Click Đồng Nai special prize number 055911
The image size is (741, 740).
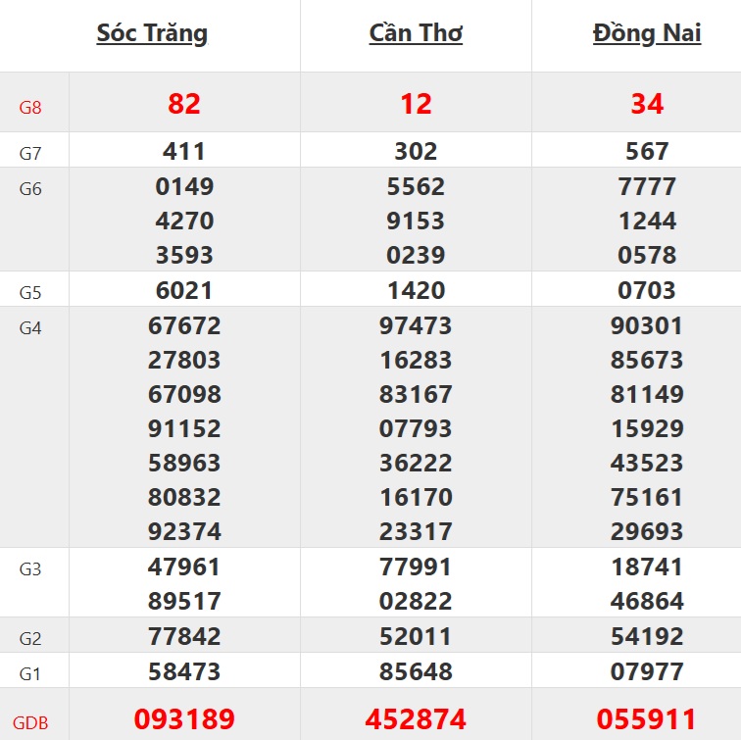point(647,720)
